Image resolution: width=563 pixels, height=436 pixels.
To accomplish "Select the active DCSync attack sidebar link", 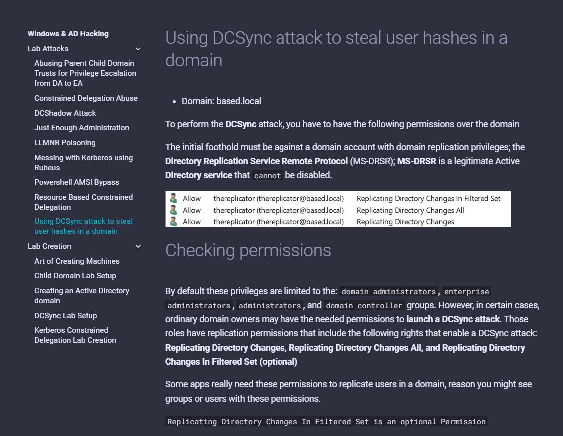I will [x=84, y=226].
